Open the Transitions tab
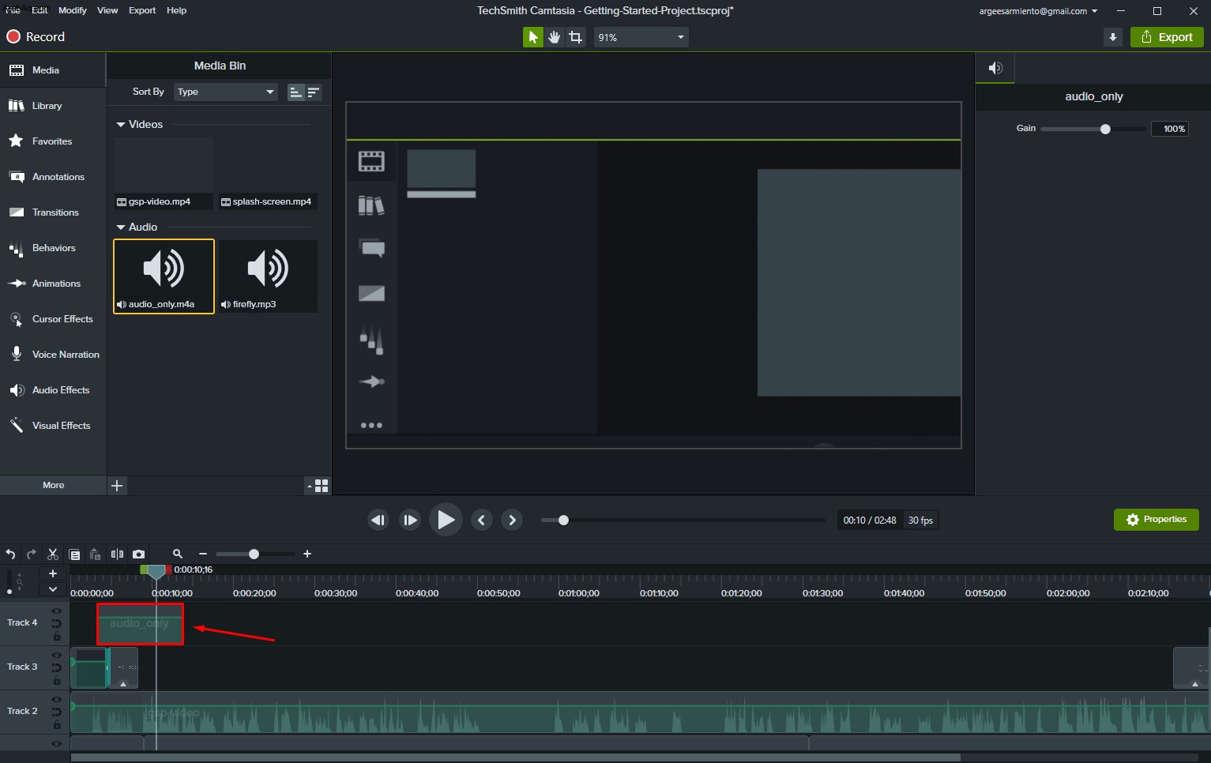The height and width of the screenshot is (763, 1211). [53, 212]
